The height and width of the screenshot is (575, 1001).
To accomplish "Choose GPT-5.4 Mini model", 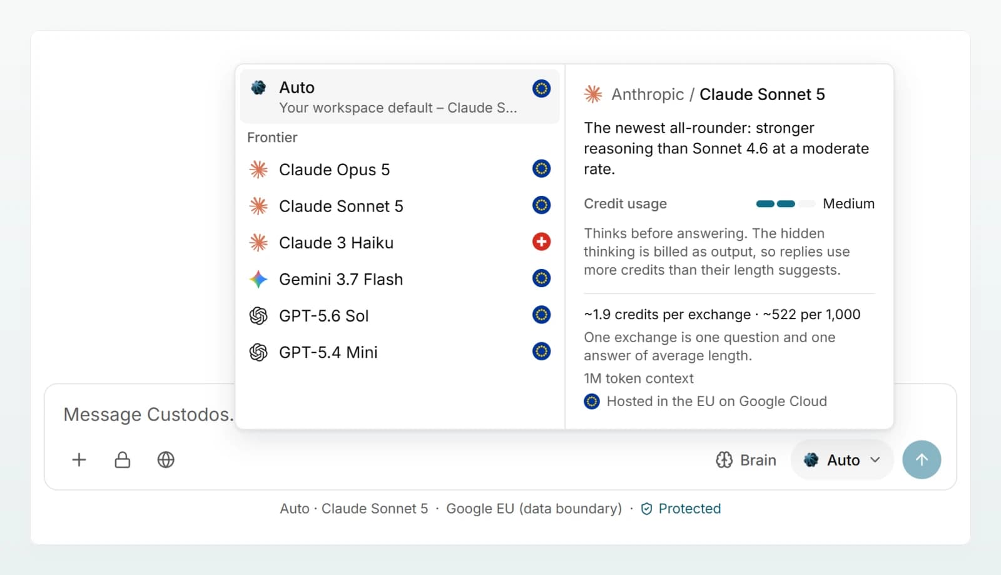I will (400, 352).
